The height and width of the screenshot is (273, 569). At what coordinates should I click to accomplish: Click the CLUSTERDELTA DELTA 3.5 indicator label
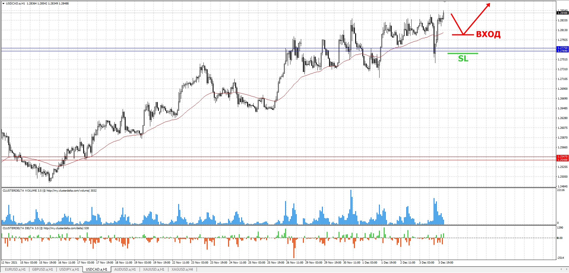click(x=46, y=228)
